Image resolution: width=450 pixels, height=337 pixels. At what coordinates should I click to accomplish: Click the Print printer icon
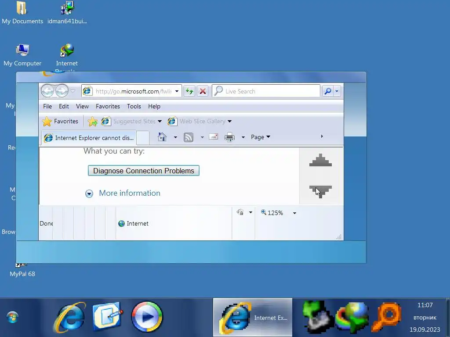point(229,137)
